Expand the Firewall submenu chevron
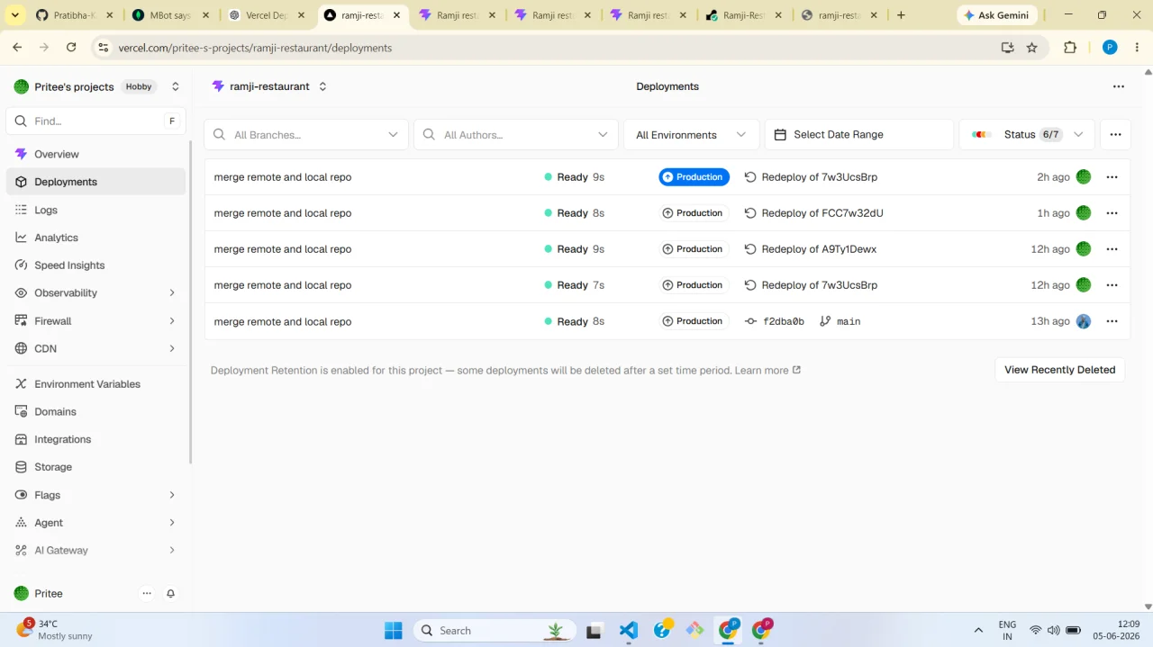Screen dimensions: 1153x647 click(172, 321)
